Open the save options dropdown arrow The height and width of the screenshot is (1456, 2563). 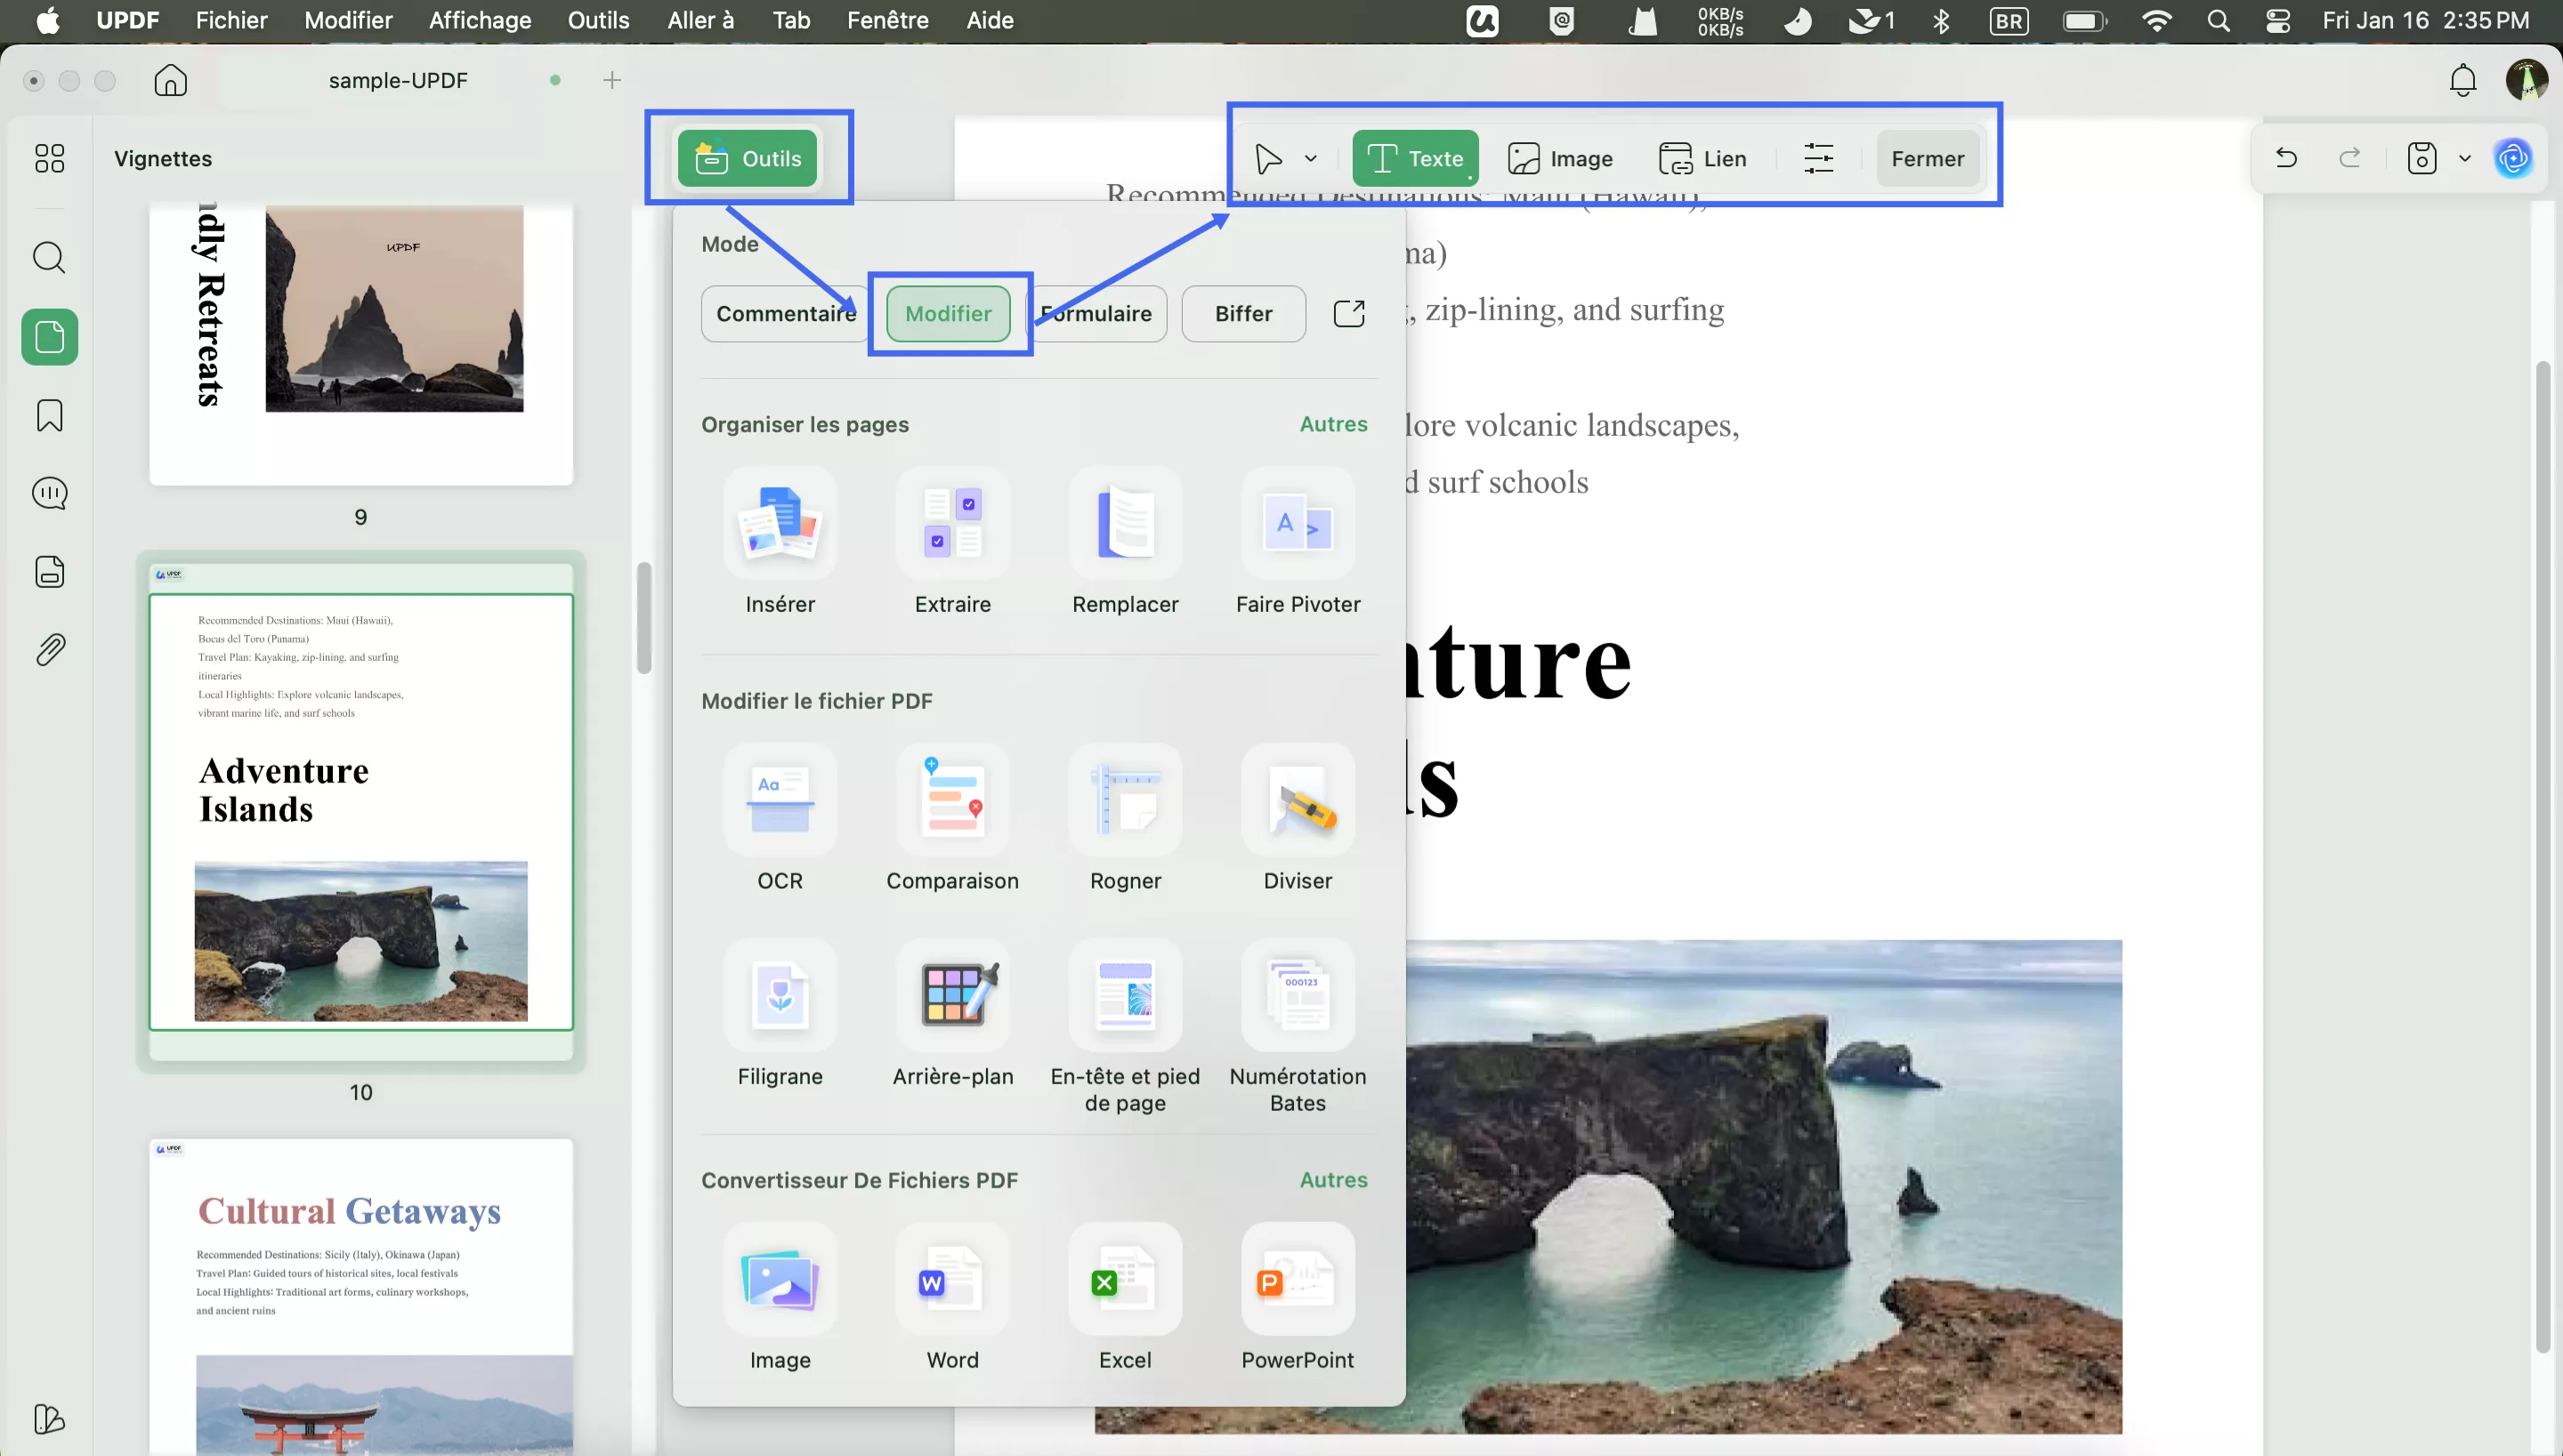pos(2464,158)
